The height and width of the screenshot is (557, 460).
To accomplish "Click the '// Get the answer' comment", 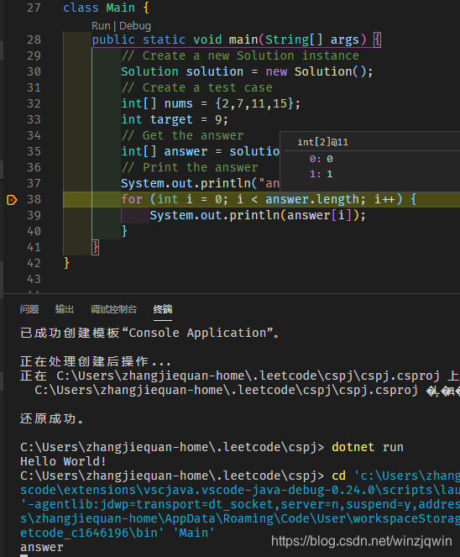I will click(182, 136).
